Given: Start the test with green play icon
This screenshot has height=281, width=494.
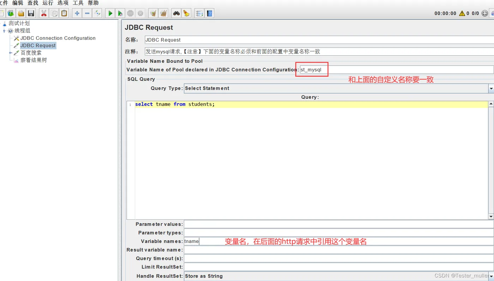Looking at the screenshot, I should pos(110,13).
